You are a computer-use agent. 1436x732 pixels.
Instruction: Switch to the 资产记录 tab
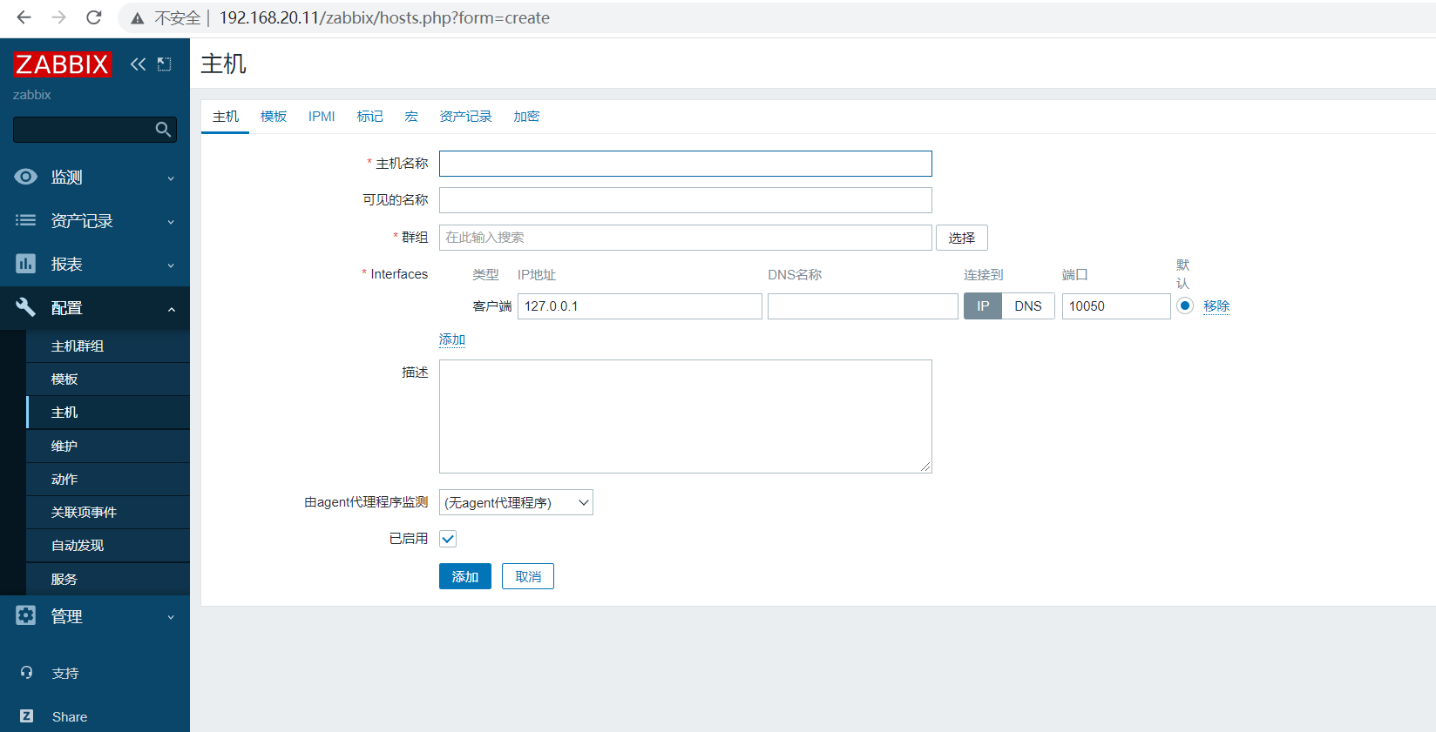(x=465, y=117)
